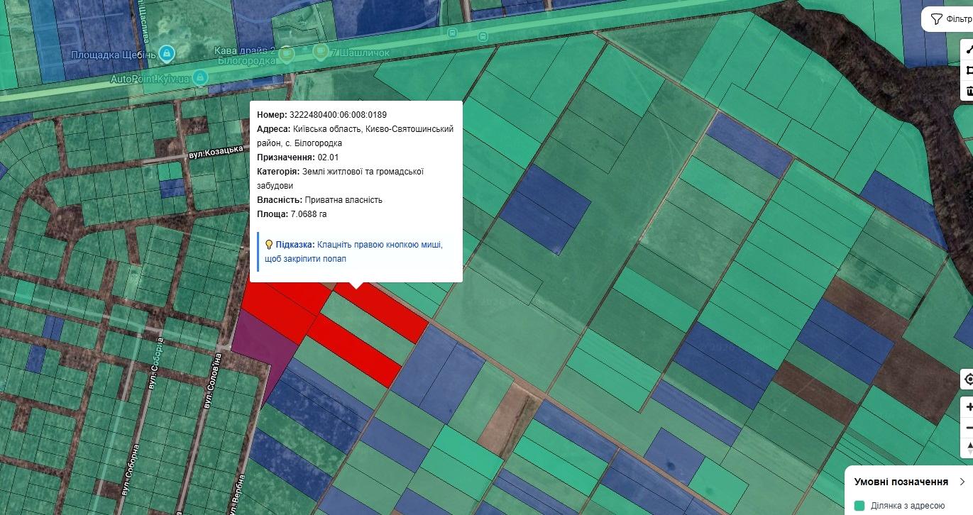Screen dimensions: 973x515
Task: Select the line measurement tool
Action: coord(968,49)
